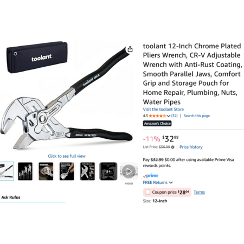Play the product video thumbnail
The width and height of the screenshot is (244, 244).
[129, 171]
